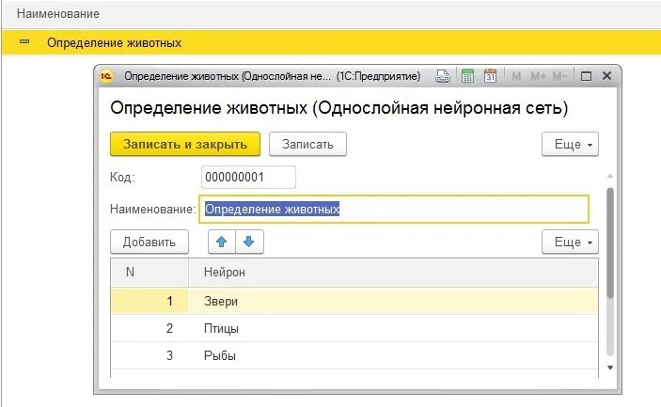Click the M- memory subtract button
The height and width of the screenshot is (407, 661).
559,76
